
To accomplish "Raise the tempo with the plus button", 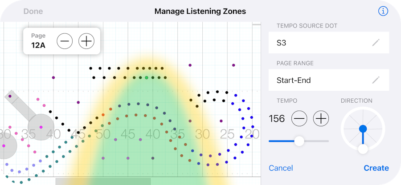I will (x=321, y=118).
